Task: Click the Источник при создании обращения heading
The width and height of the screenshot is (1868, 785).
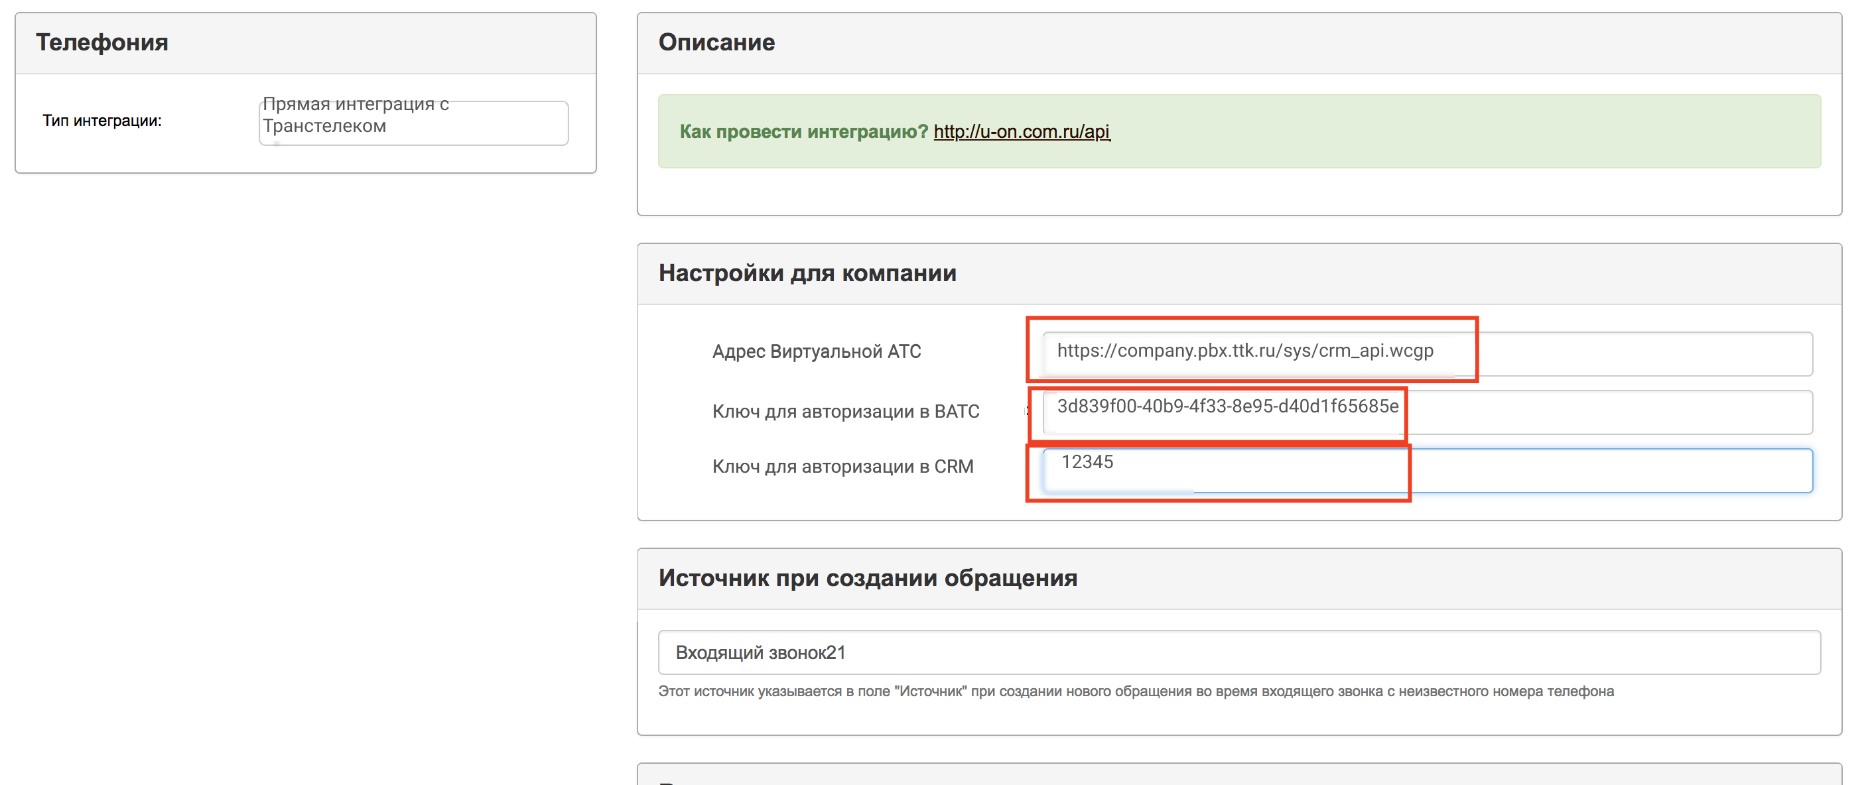Action: coord(867,577)
